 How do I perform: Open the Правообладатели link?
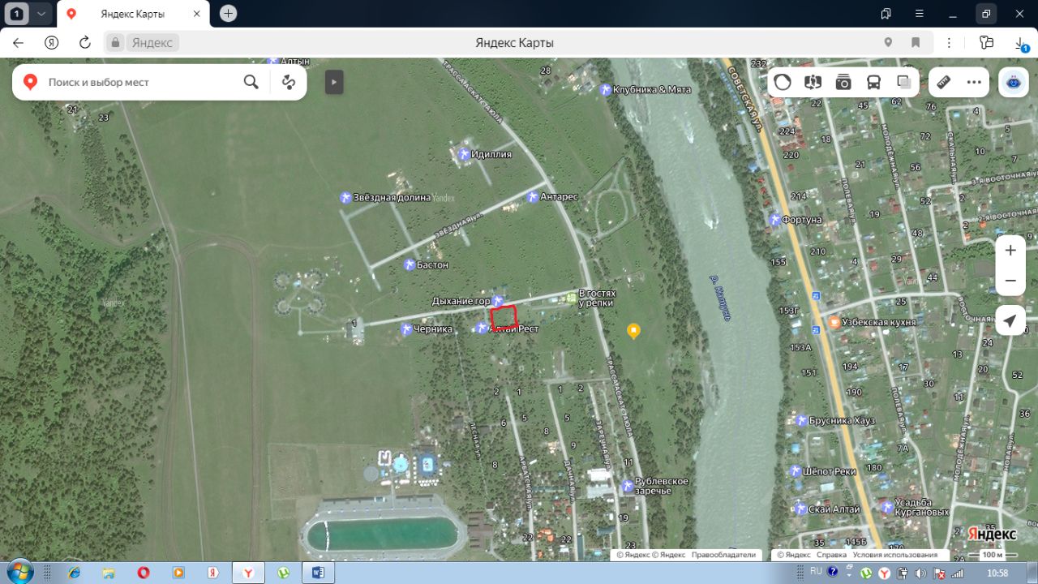point(723,555)
